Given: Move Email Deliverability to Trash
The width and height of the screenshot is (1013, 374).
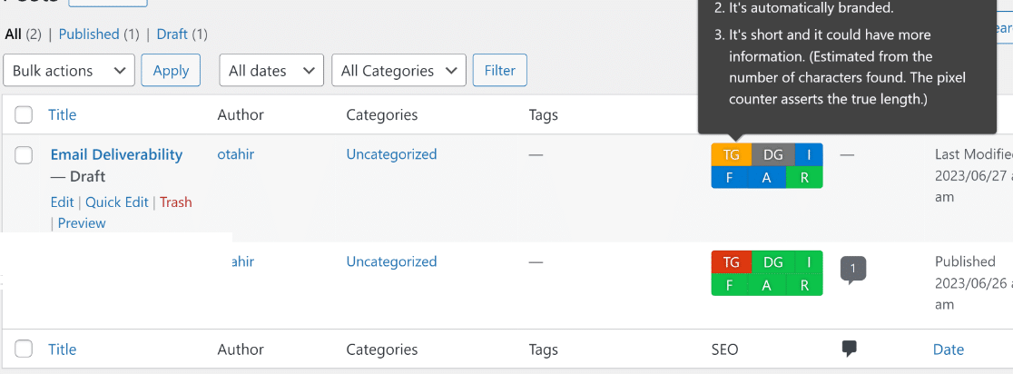Looking at the screenshot, I should [176, 202].
